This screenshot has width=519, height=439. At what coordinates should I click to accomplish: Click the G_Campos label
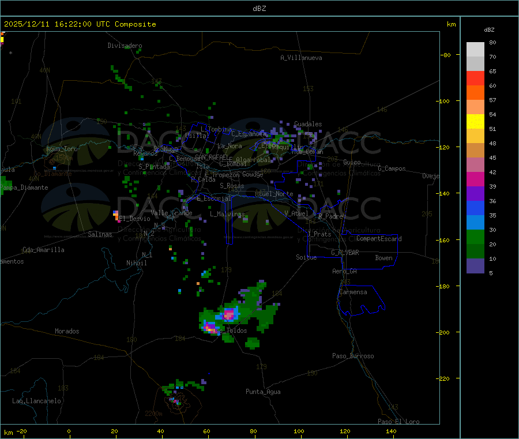[392, 168]
